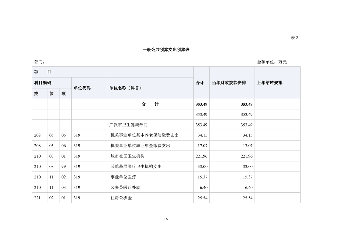Click 34.15 in the 合计 column

[202, 135]
